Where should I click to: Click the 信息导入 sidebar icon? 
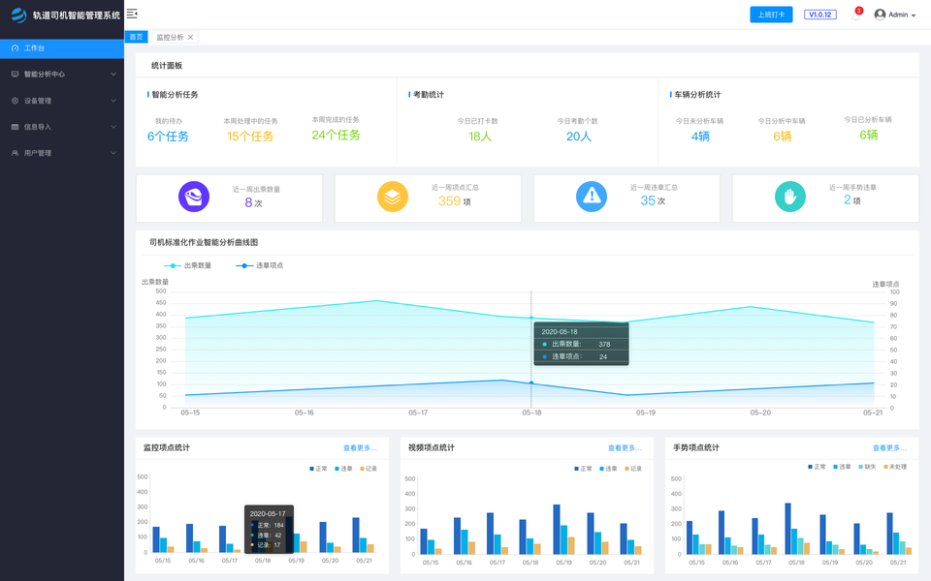(x=15, y=127)
